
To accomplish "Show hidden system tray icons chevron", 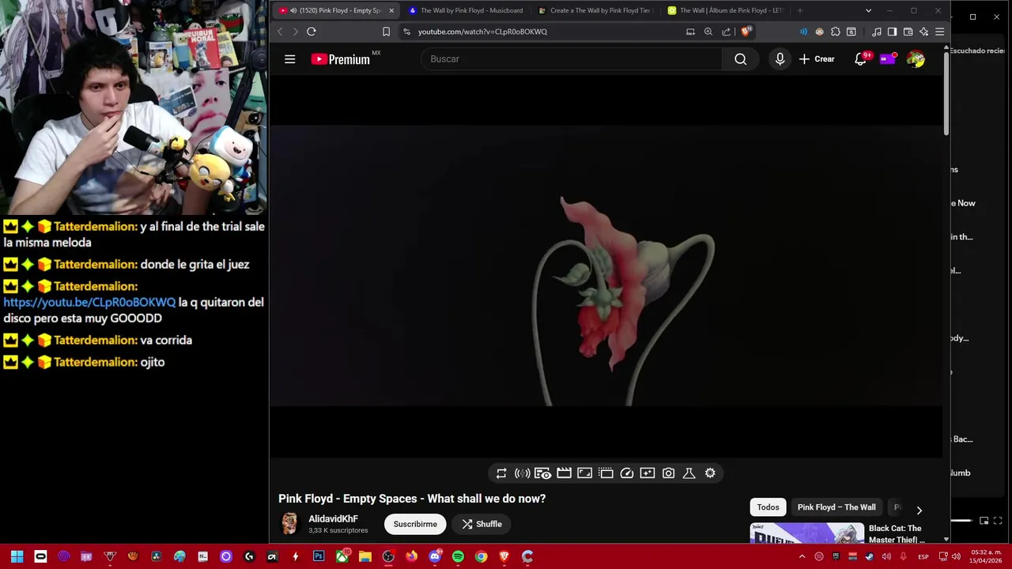I will coord(802,556).
